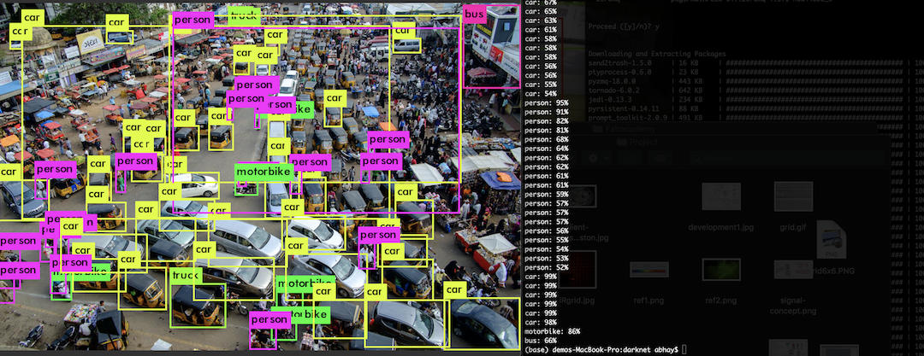Click the darknet terminal prompt line

pos(605,350)
